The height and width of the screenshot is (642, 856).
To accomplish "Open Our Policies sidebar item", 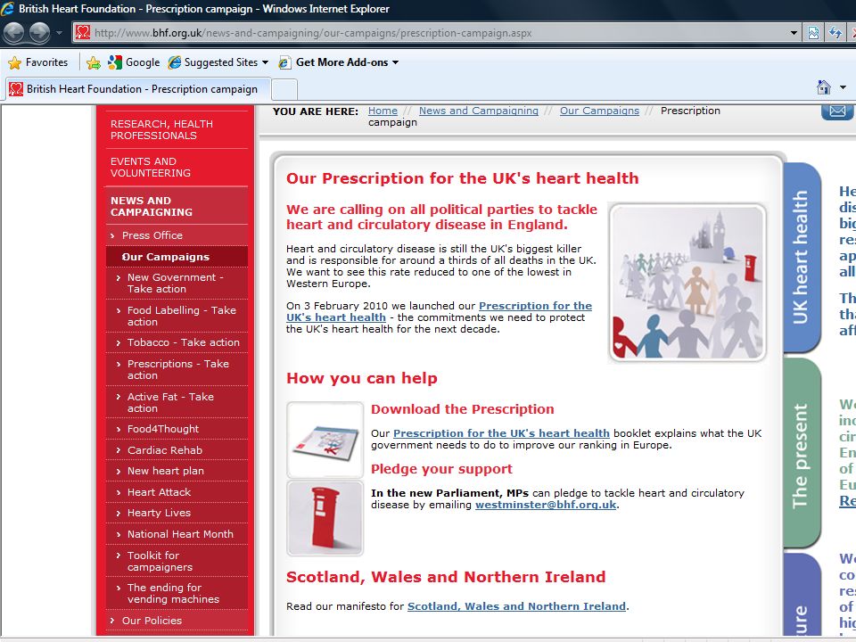I will point(177,621).
